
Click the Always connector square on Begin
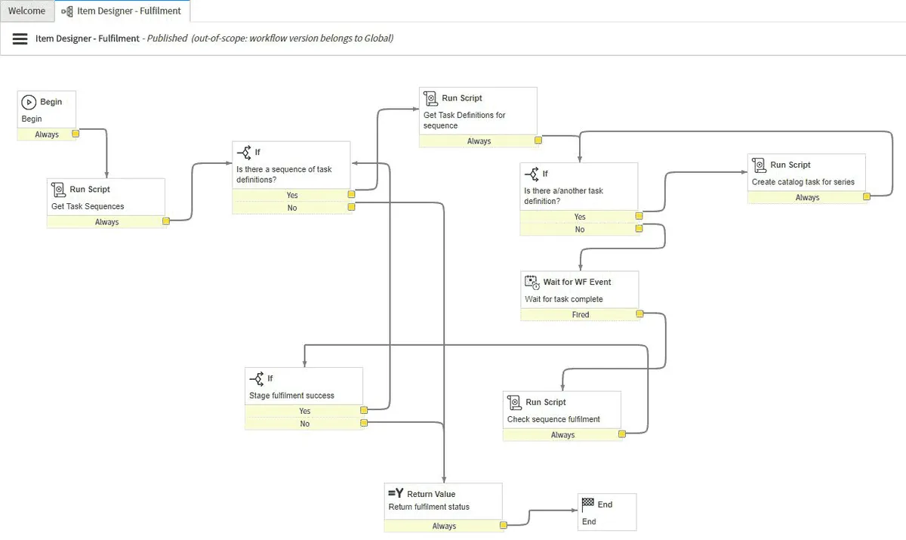click(75, 134)
